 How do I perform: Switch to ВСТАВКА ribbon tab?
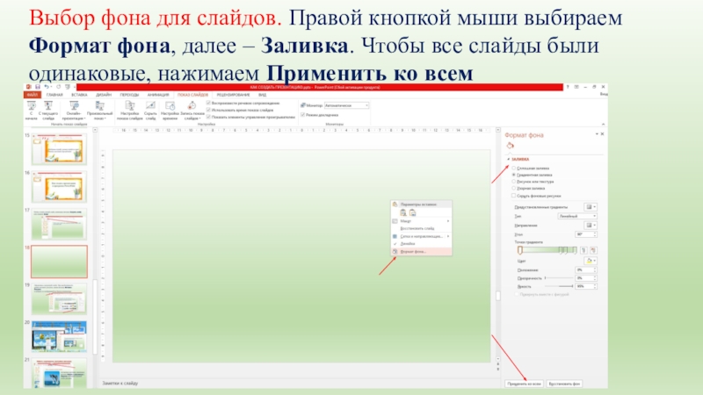click(79, 95)
